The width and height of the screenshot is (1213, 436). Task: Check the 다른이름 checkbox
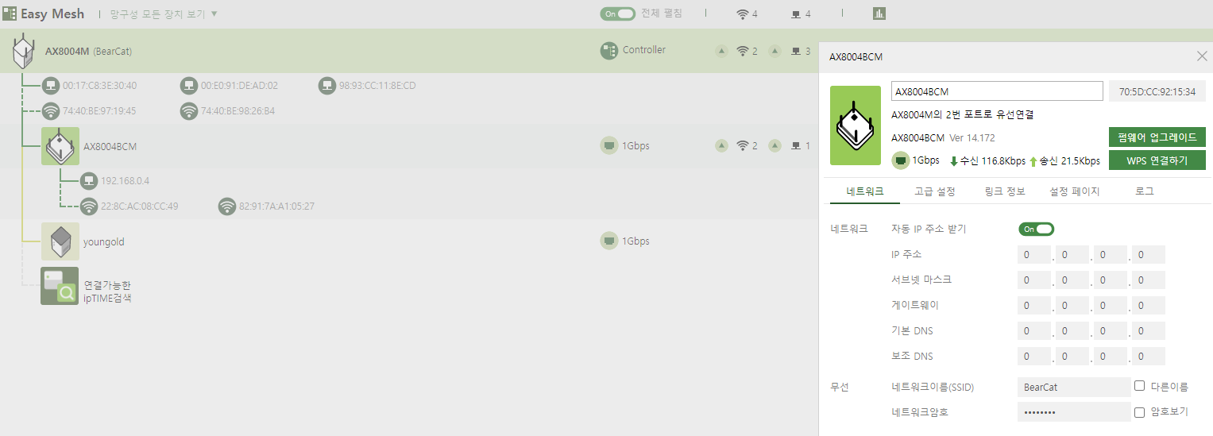coord(1139,386)
